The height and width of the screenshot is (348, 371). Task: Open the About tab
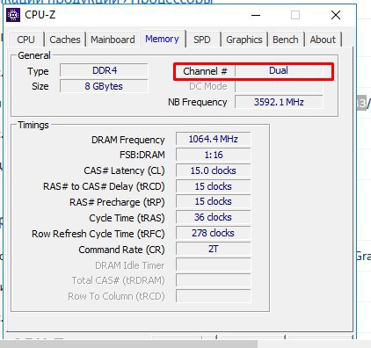[x=323, y=40]
